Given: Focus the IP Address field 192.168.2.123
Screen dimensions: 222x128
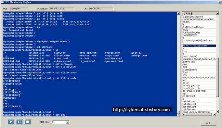Looking at the screenshot, I should pos(61,9).
